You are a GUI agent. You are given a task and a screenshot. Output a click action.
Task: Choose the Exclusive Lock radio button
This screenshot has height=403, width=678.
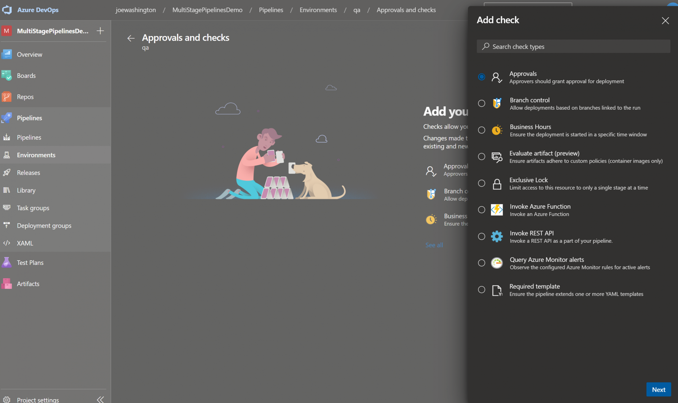481,183
